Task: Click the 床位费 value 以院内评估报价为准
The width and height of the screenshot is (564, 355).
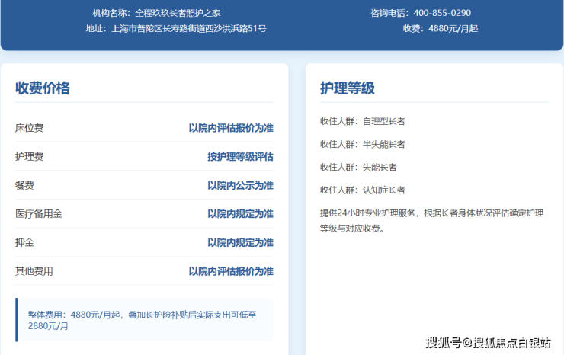Action: [x=231, y=128]
